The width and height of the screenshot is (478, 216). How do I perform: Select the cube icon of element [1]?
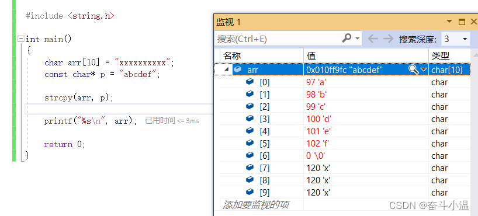[x=250, y=94]
